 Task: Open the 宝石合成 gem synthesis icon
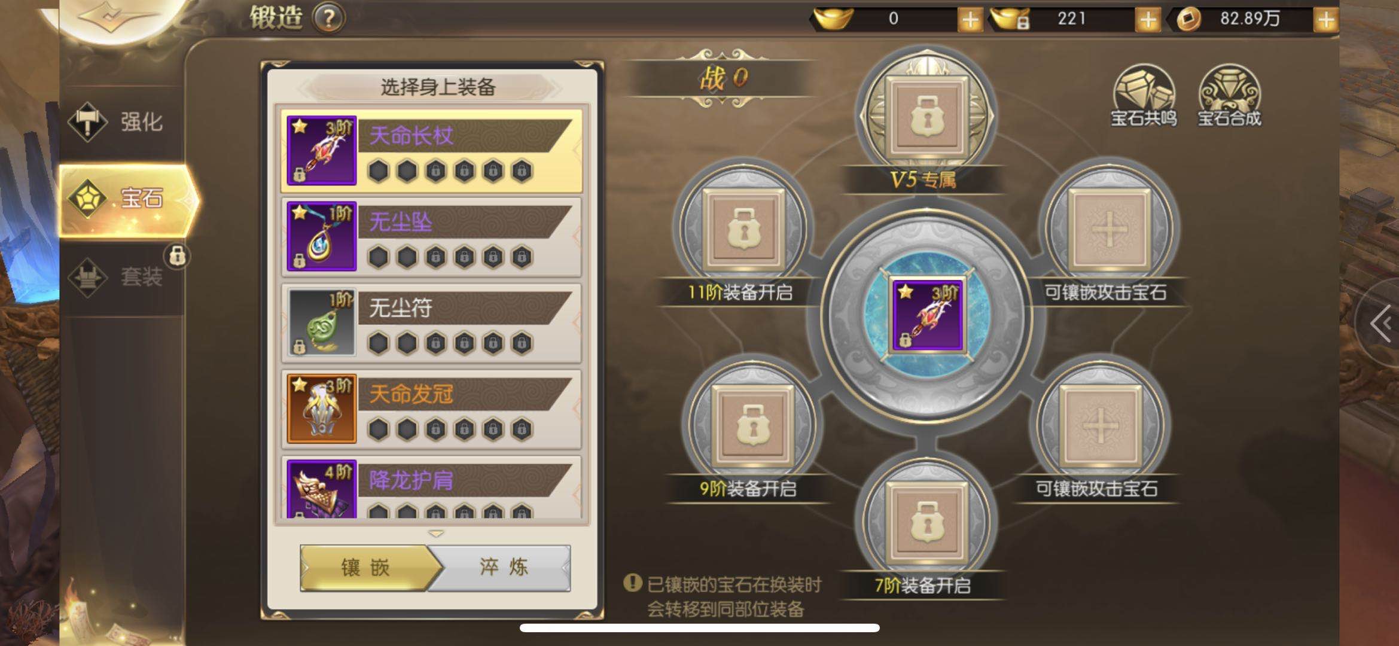(1229, 96)
